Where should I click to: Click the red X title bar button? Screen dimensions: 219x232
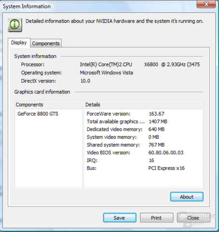[206, 4]
